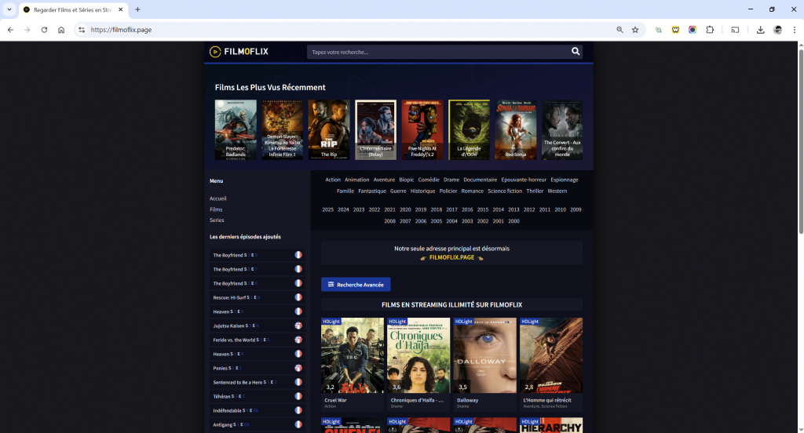Filter by year 2009
The height and width of the screenshot is (433, 804).
576,209
